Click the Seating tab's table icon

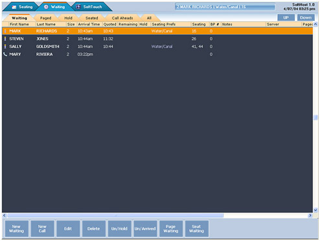pyautogui.click(x=14, y=7)
